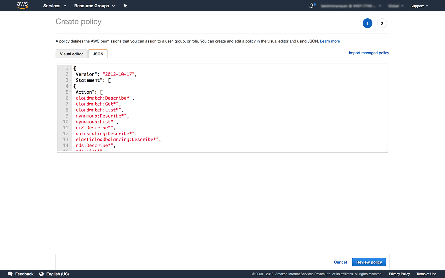
Task: Click the globe language icon
Action: click(x=41, y=274)
